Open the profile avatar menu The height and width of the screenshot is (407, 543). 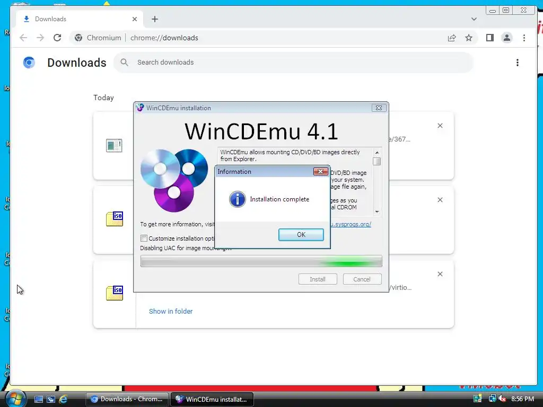(x=506, y=38)
